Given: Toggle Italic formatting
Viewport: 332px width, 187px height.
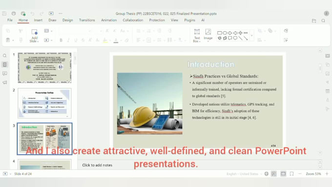Looking at the screenshot, I should tap(68, 40).
